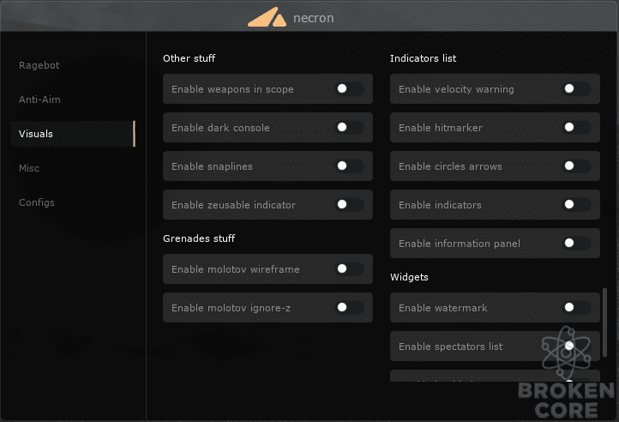Click the Grenades stuff heading
Viewport: 619px width, 422px height.
(199, 238)
